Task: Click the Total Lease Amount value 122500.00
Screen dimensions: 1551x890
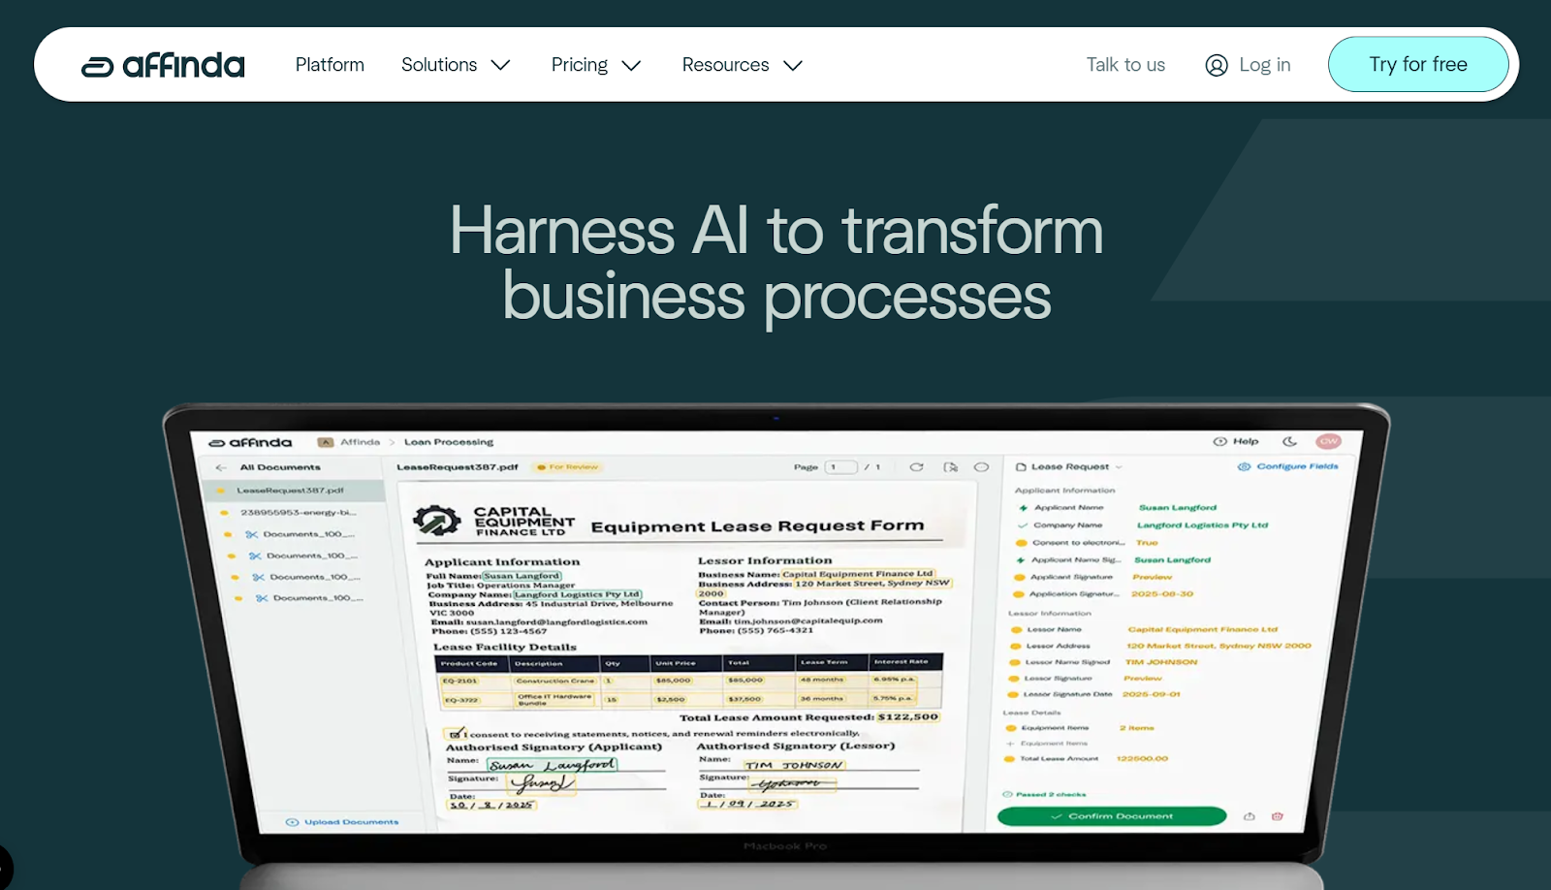Action: coord(1142,759)
